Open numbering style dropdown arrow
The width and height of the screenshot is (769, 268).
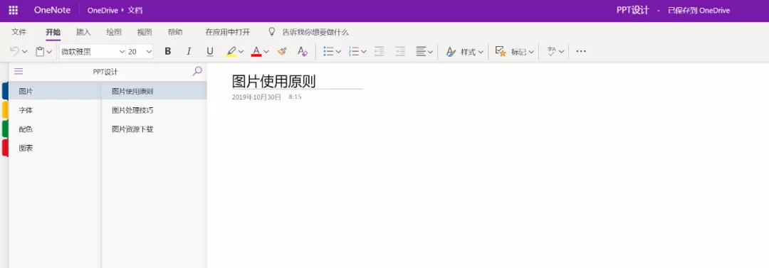[x=363, y=51]
